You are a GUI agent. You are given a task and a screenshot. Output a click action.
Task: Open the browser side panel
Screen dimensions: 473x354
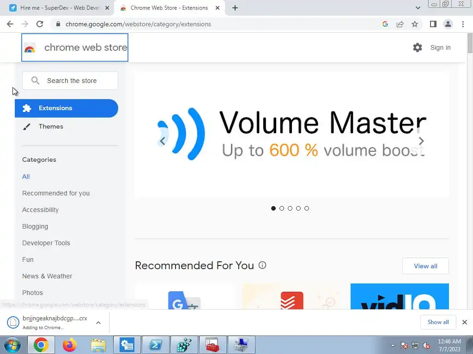[433, 24]
